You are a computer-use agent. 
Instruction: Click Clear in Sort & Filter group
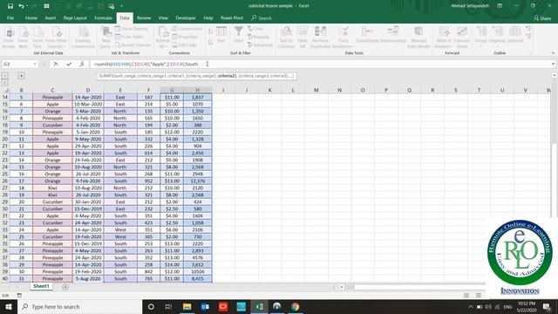pyautogui.click(x=255, y=29)
